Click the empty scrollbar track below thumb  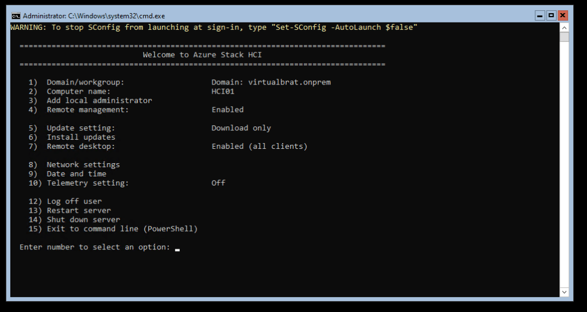564,172
